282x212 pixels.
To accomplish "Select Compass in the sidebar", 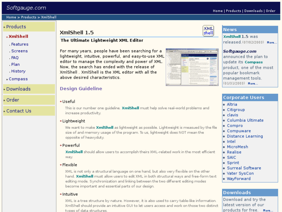I will [18, 79].
